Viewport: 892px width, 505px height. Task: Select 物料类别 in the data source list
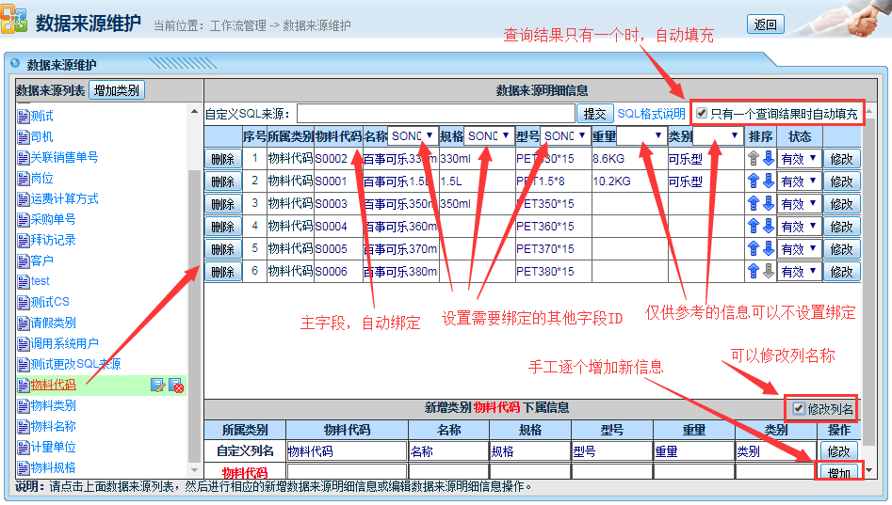pyautogui.click(x=53, y=405)
